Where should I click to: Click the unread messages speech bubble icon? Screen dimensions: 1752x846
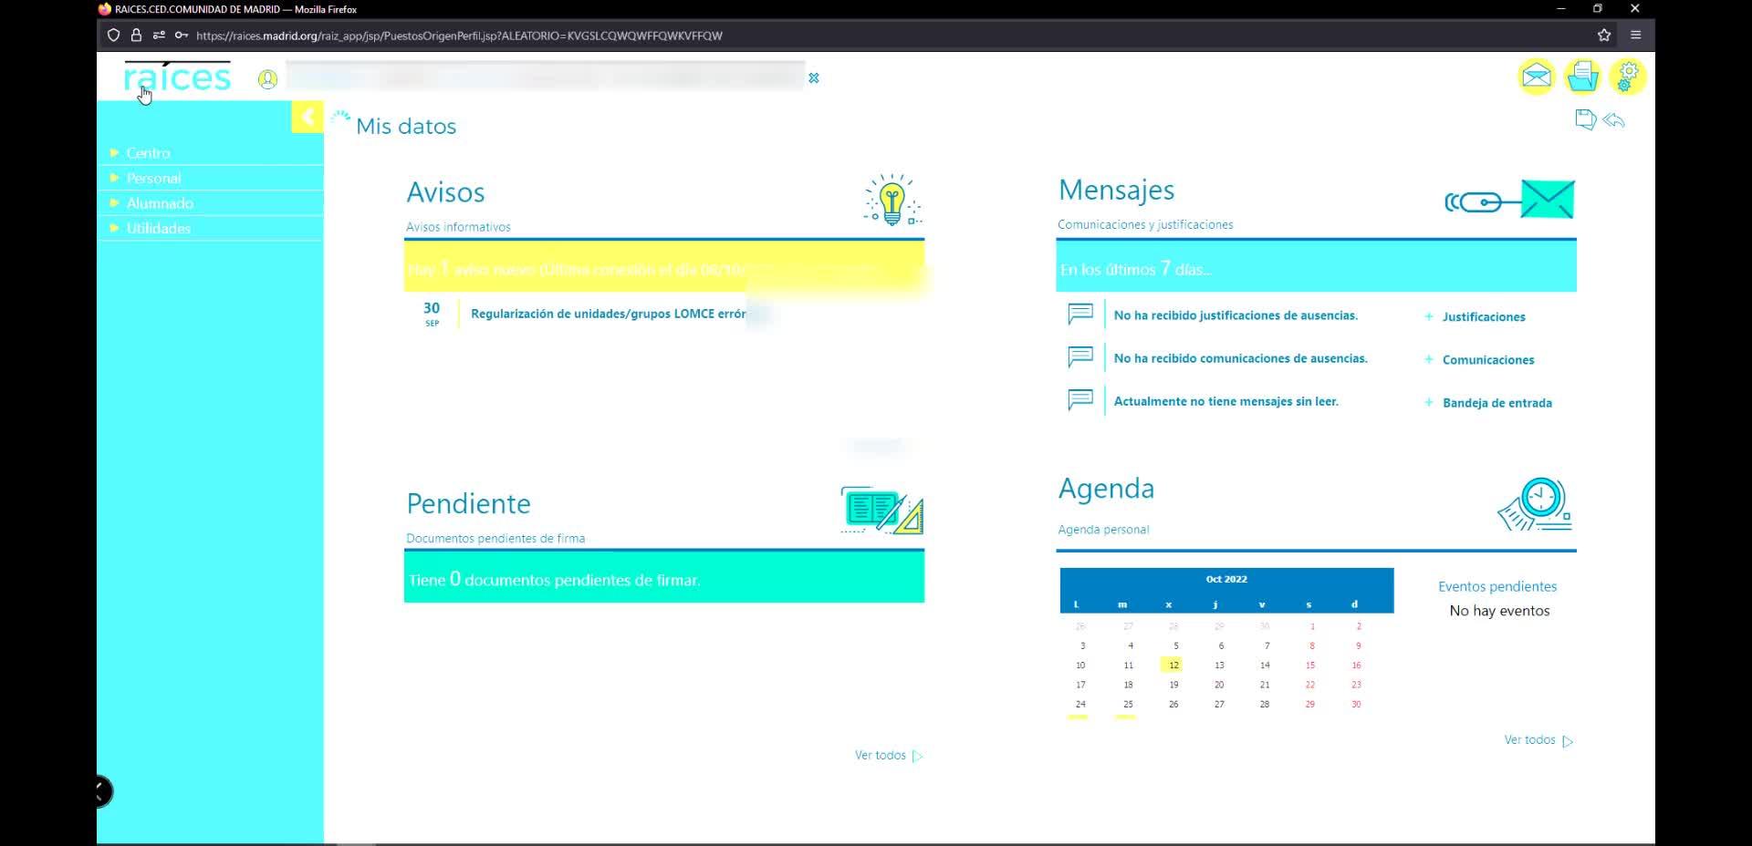pos(1080,400)
